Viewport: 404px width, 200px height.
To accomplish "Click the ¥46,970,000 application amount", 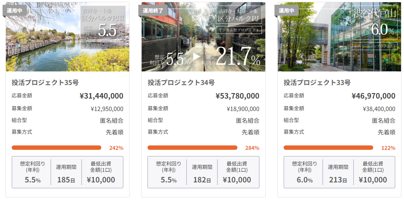I will [x=373, y=96].
